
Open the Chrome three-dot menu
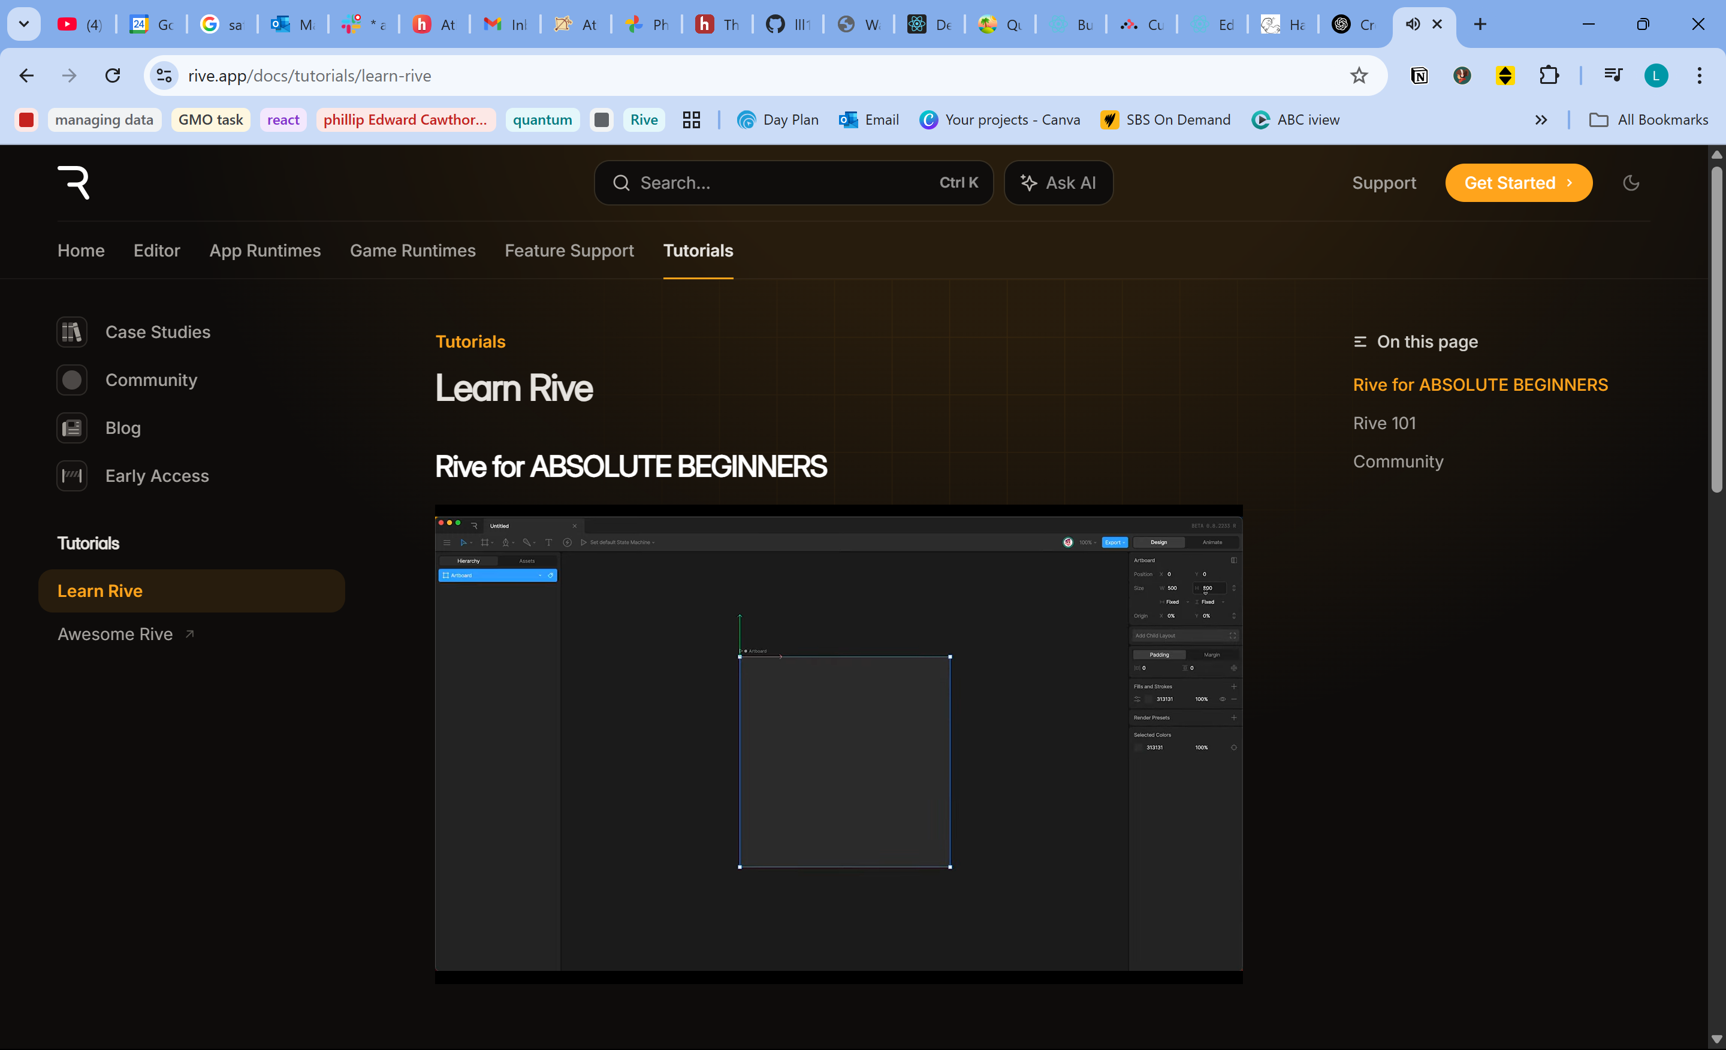[1698, 76]
